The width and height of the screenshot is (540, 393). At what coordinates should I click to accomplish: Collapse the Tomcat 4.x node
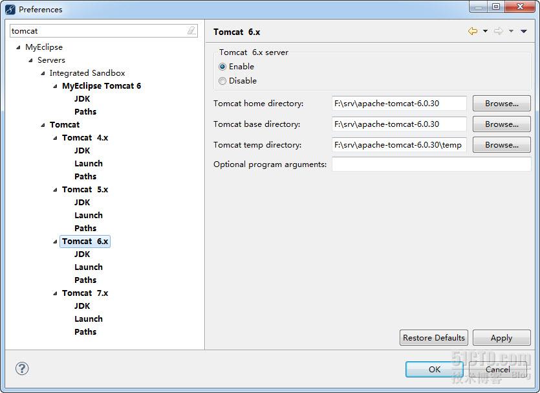[55, 138]
